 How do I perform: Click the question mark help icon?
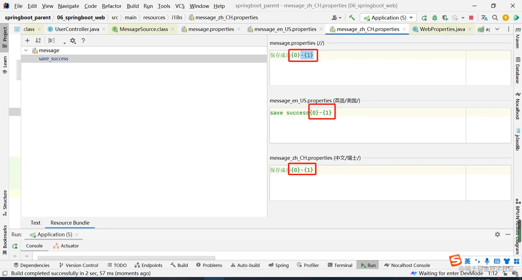(x=83, y=41)
